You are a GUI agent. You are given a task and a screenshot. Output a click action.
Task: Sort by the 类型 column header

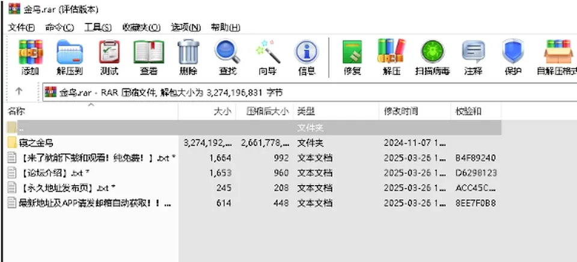tap(337, 112)
